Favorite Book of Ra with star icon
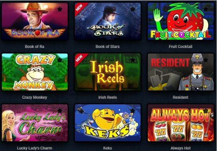 [60, 9]
